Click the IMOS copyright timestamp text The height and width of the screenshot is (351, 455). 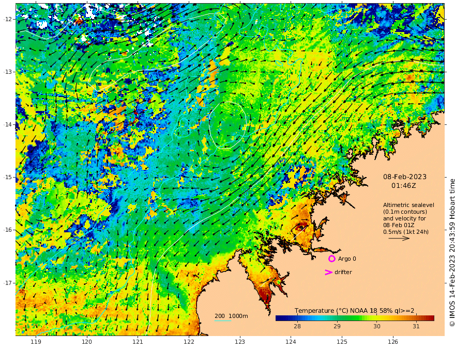452,252
